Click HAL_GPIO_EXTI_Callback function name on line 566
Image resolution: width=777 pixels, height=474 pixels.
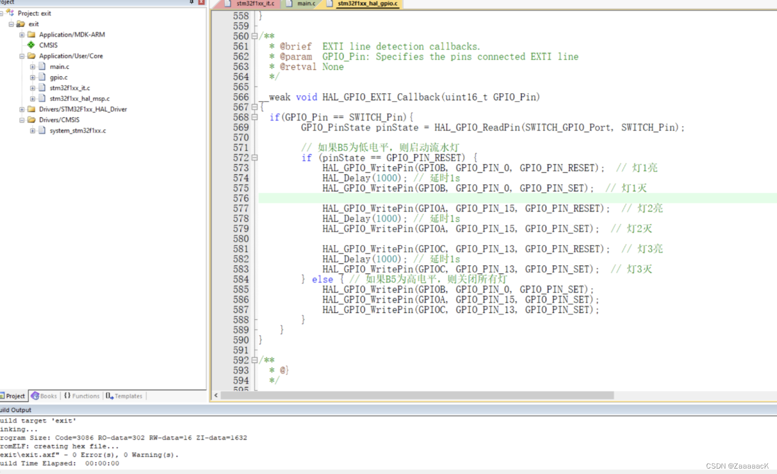pyautogui.click(x=381, y=97)
